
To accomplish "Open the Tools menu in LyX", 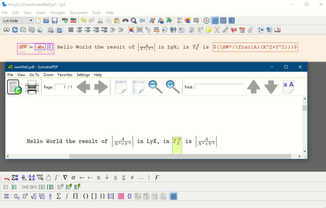I will (97, 13).
